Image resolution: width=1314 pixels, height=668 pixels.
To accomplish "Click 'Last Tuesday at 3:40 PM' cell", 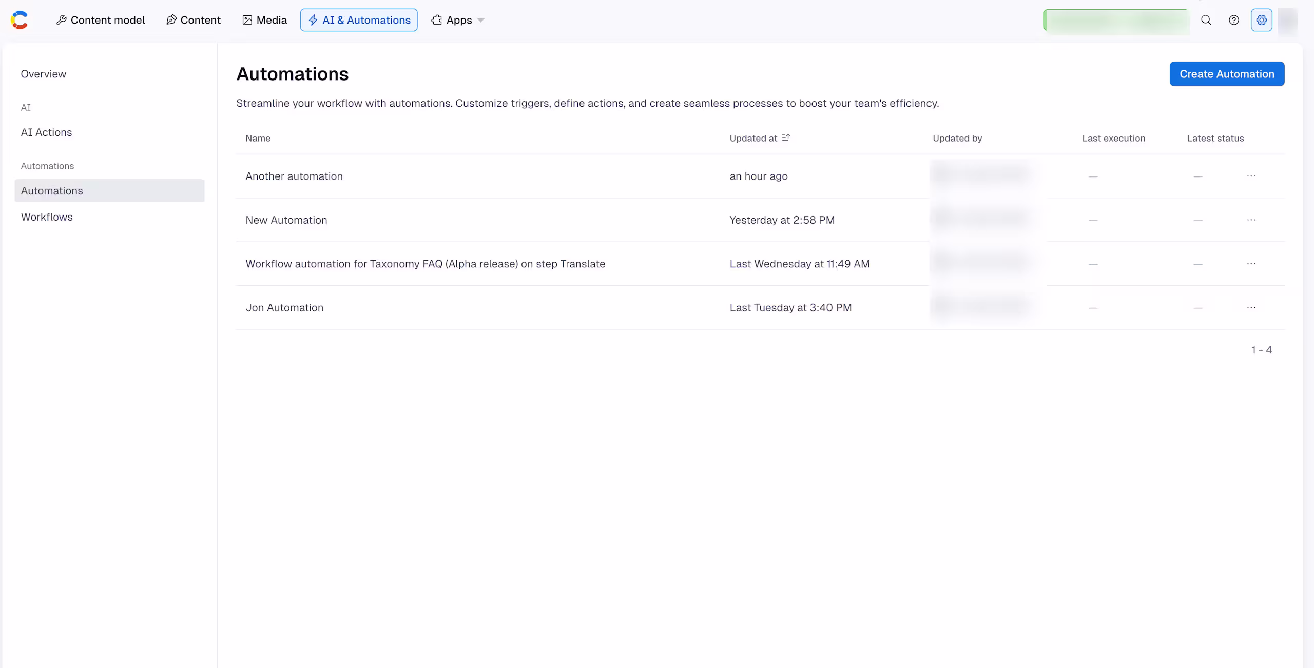I will coord(790,307).
